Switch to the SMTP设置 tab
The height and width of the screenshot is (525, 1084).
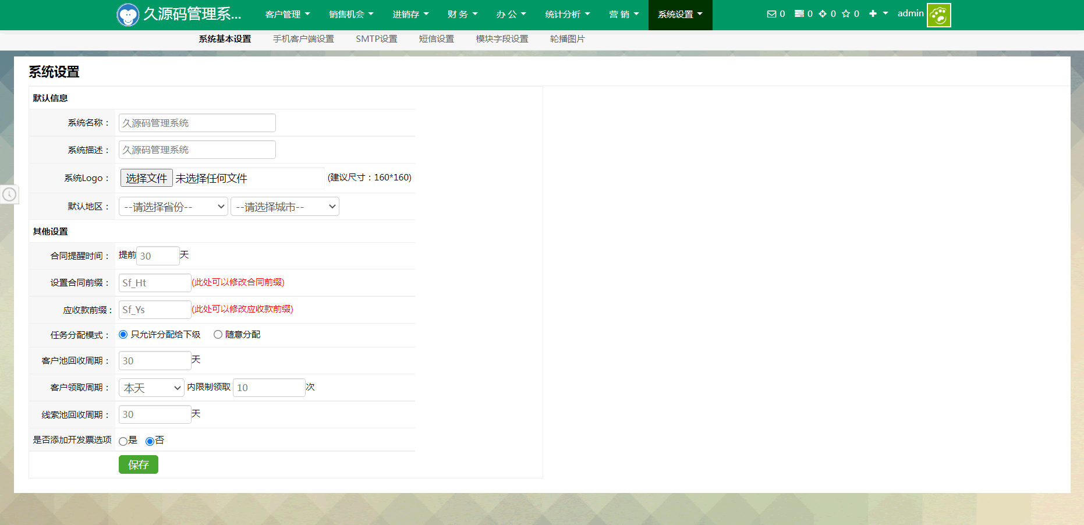tap(376, 39)
